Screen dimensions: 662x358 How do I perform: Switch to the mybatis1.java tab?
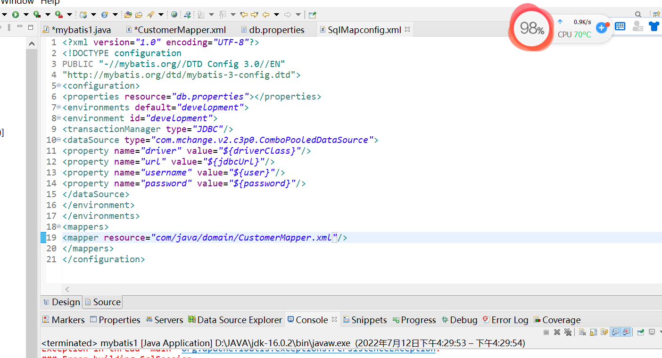click(x=77, y=30)
